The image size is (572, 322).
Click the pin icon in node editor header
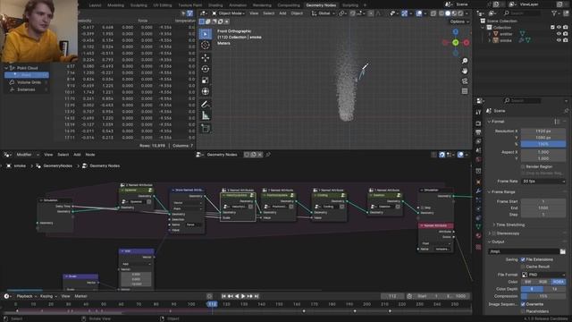pos(268,155)
